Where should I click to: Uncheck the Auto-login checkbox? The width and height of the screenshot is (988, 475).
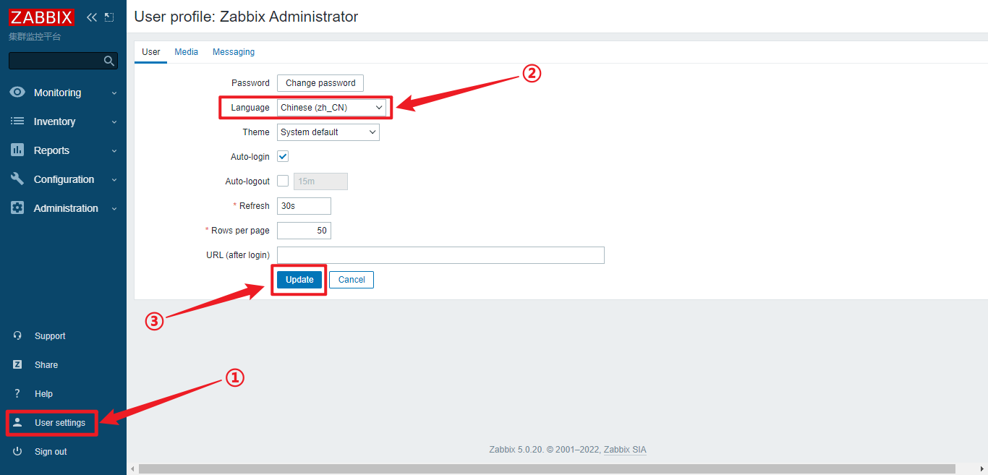coord(283,157)
